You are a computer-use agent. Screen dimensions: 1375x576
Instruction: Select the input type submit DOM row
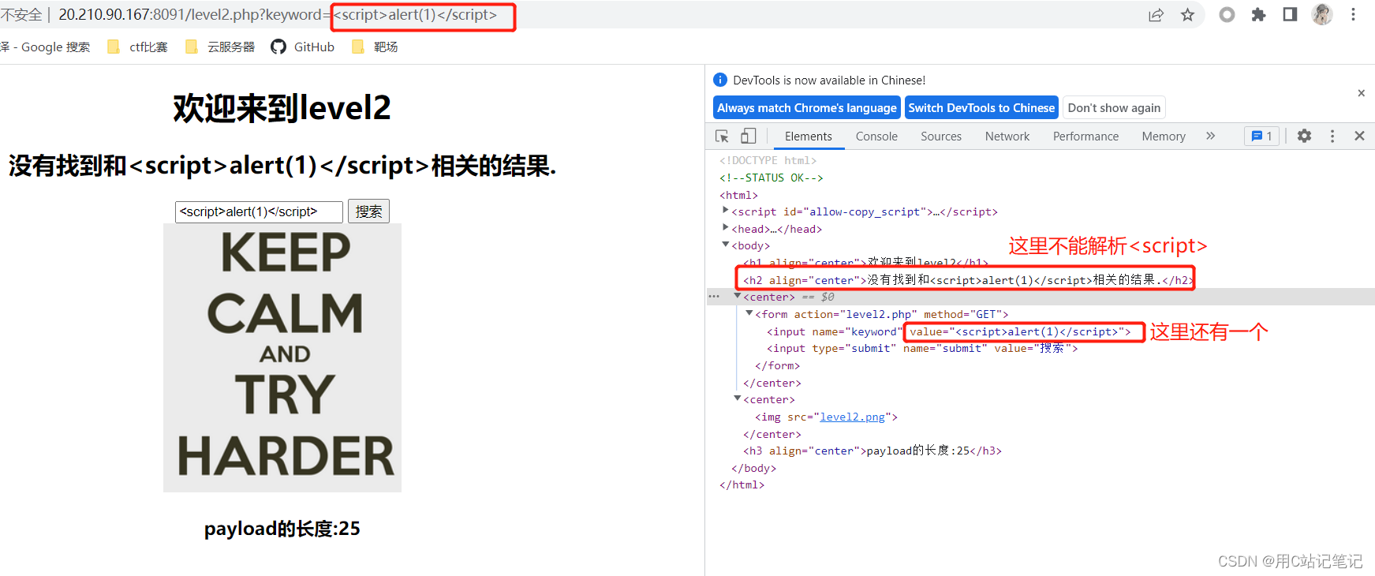tap(922, 348)
